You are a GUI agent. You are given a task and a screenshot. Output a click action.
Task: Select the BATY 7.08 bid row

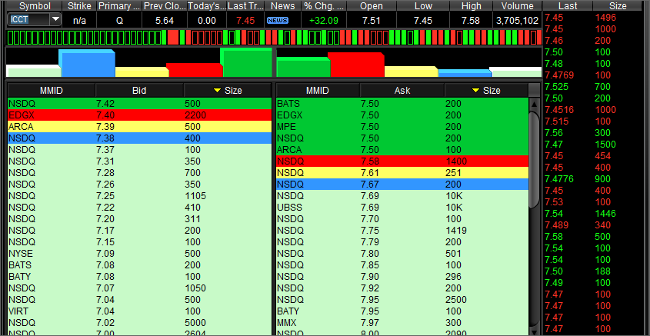[140, 276]
